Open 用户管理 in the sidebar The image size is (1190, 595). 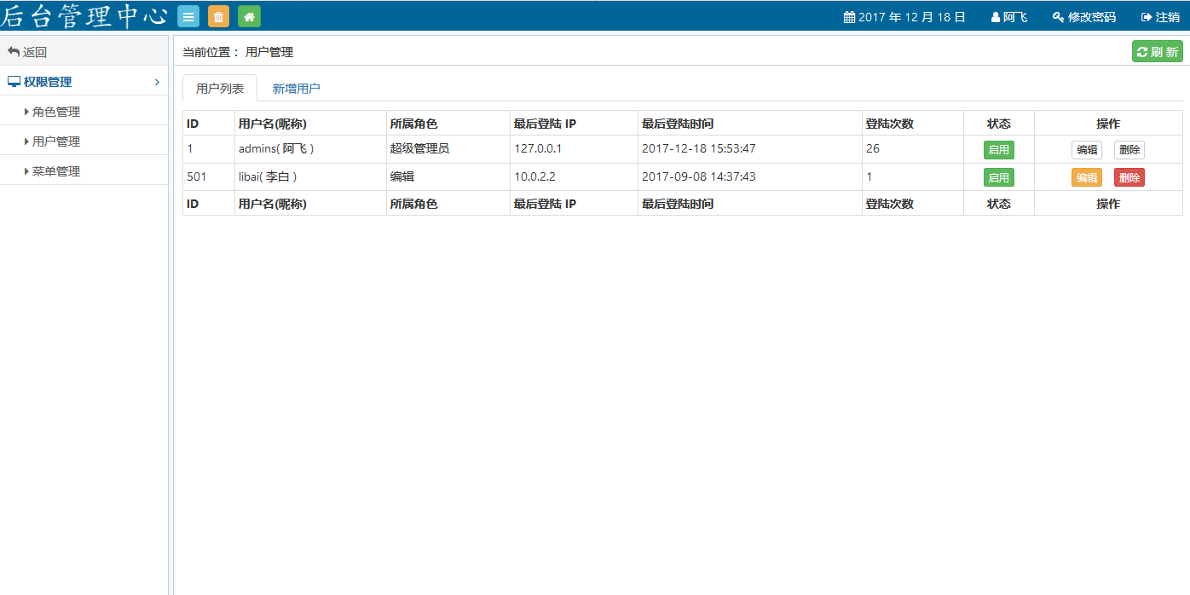coord(56,142)
